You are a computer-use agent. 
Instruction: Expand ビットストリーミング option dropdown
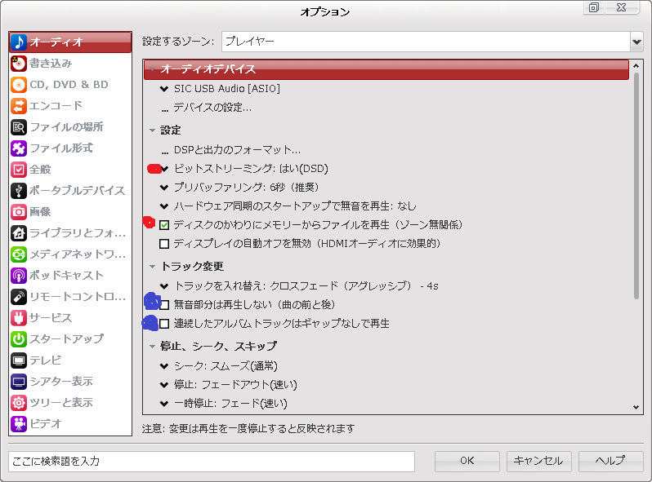tap(164, 169)
